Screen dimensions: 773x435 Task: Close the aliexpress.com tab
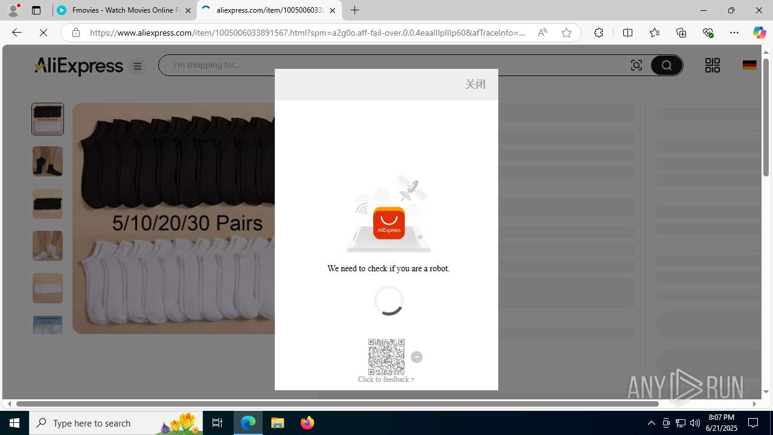point(332,10)
